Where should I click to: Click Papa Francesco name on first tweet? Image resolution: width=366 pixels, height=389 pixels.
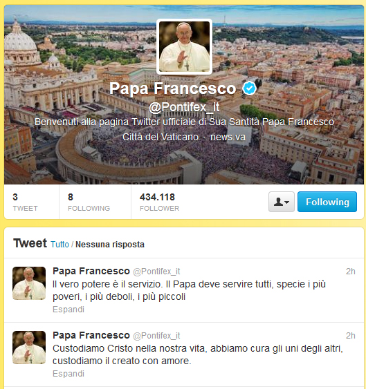(x=91, y=271)
